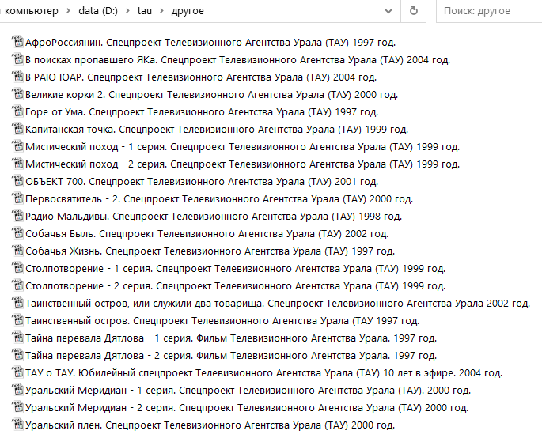
Task: Click the ОБЪЕКТ 700 file icon
Action: click(x=17, y=181)
